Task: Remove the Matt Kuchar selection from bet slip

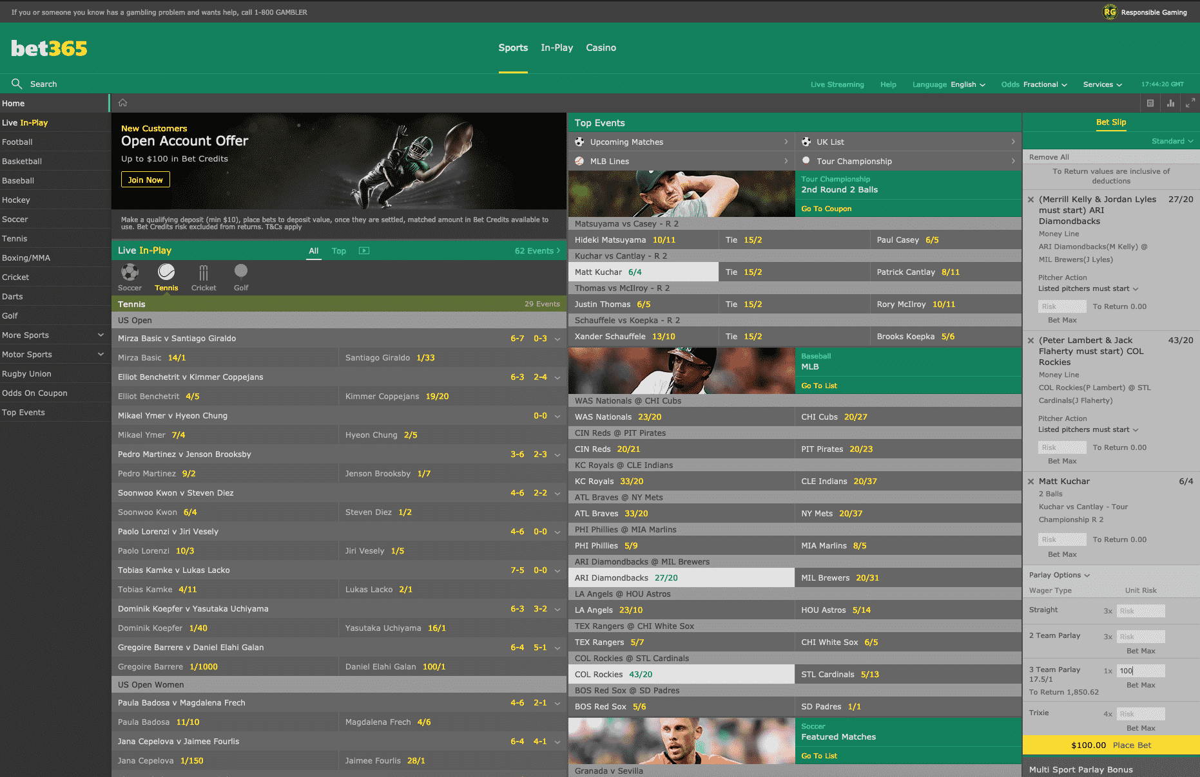Action: [1031, 482]
